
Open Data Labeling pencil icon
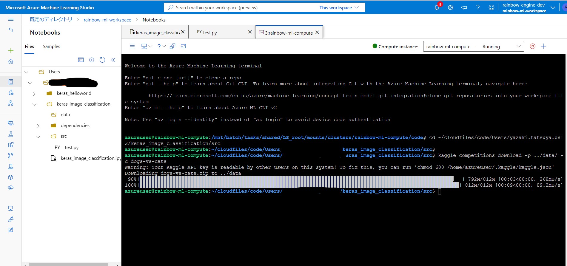coord(11,230)
